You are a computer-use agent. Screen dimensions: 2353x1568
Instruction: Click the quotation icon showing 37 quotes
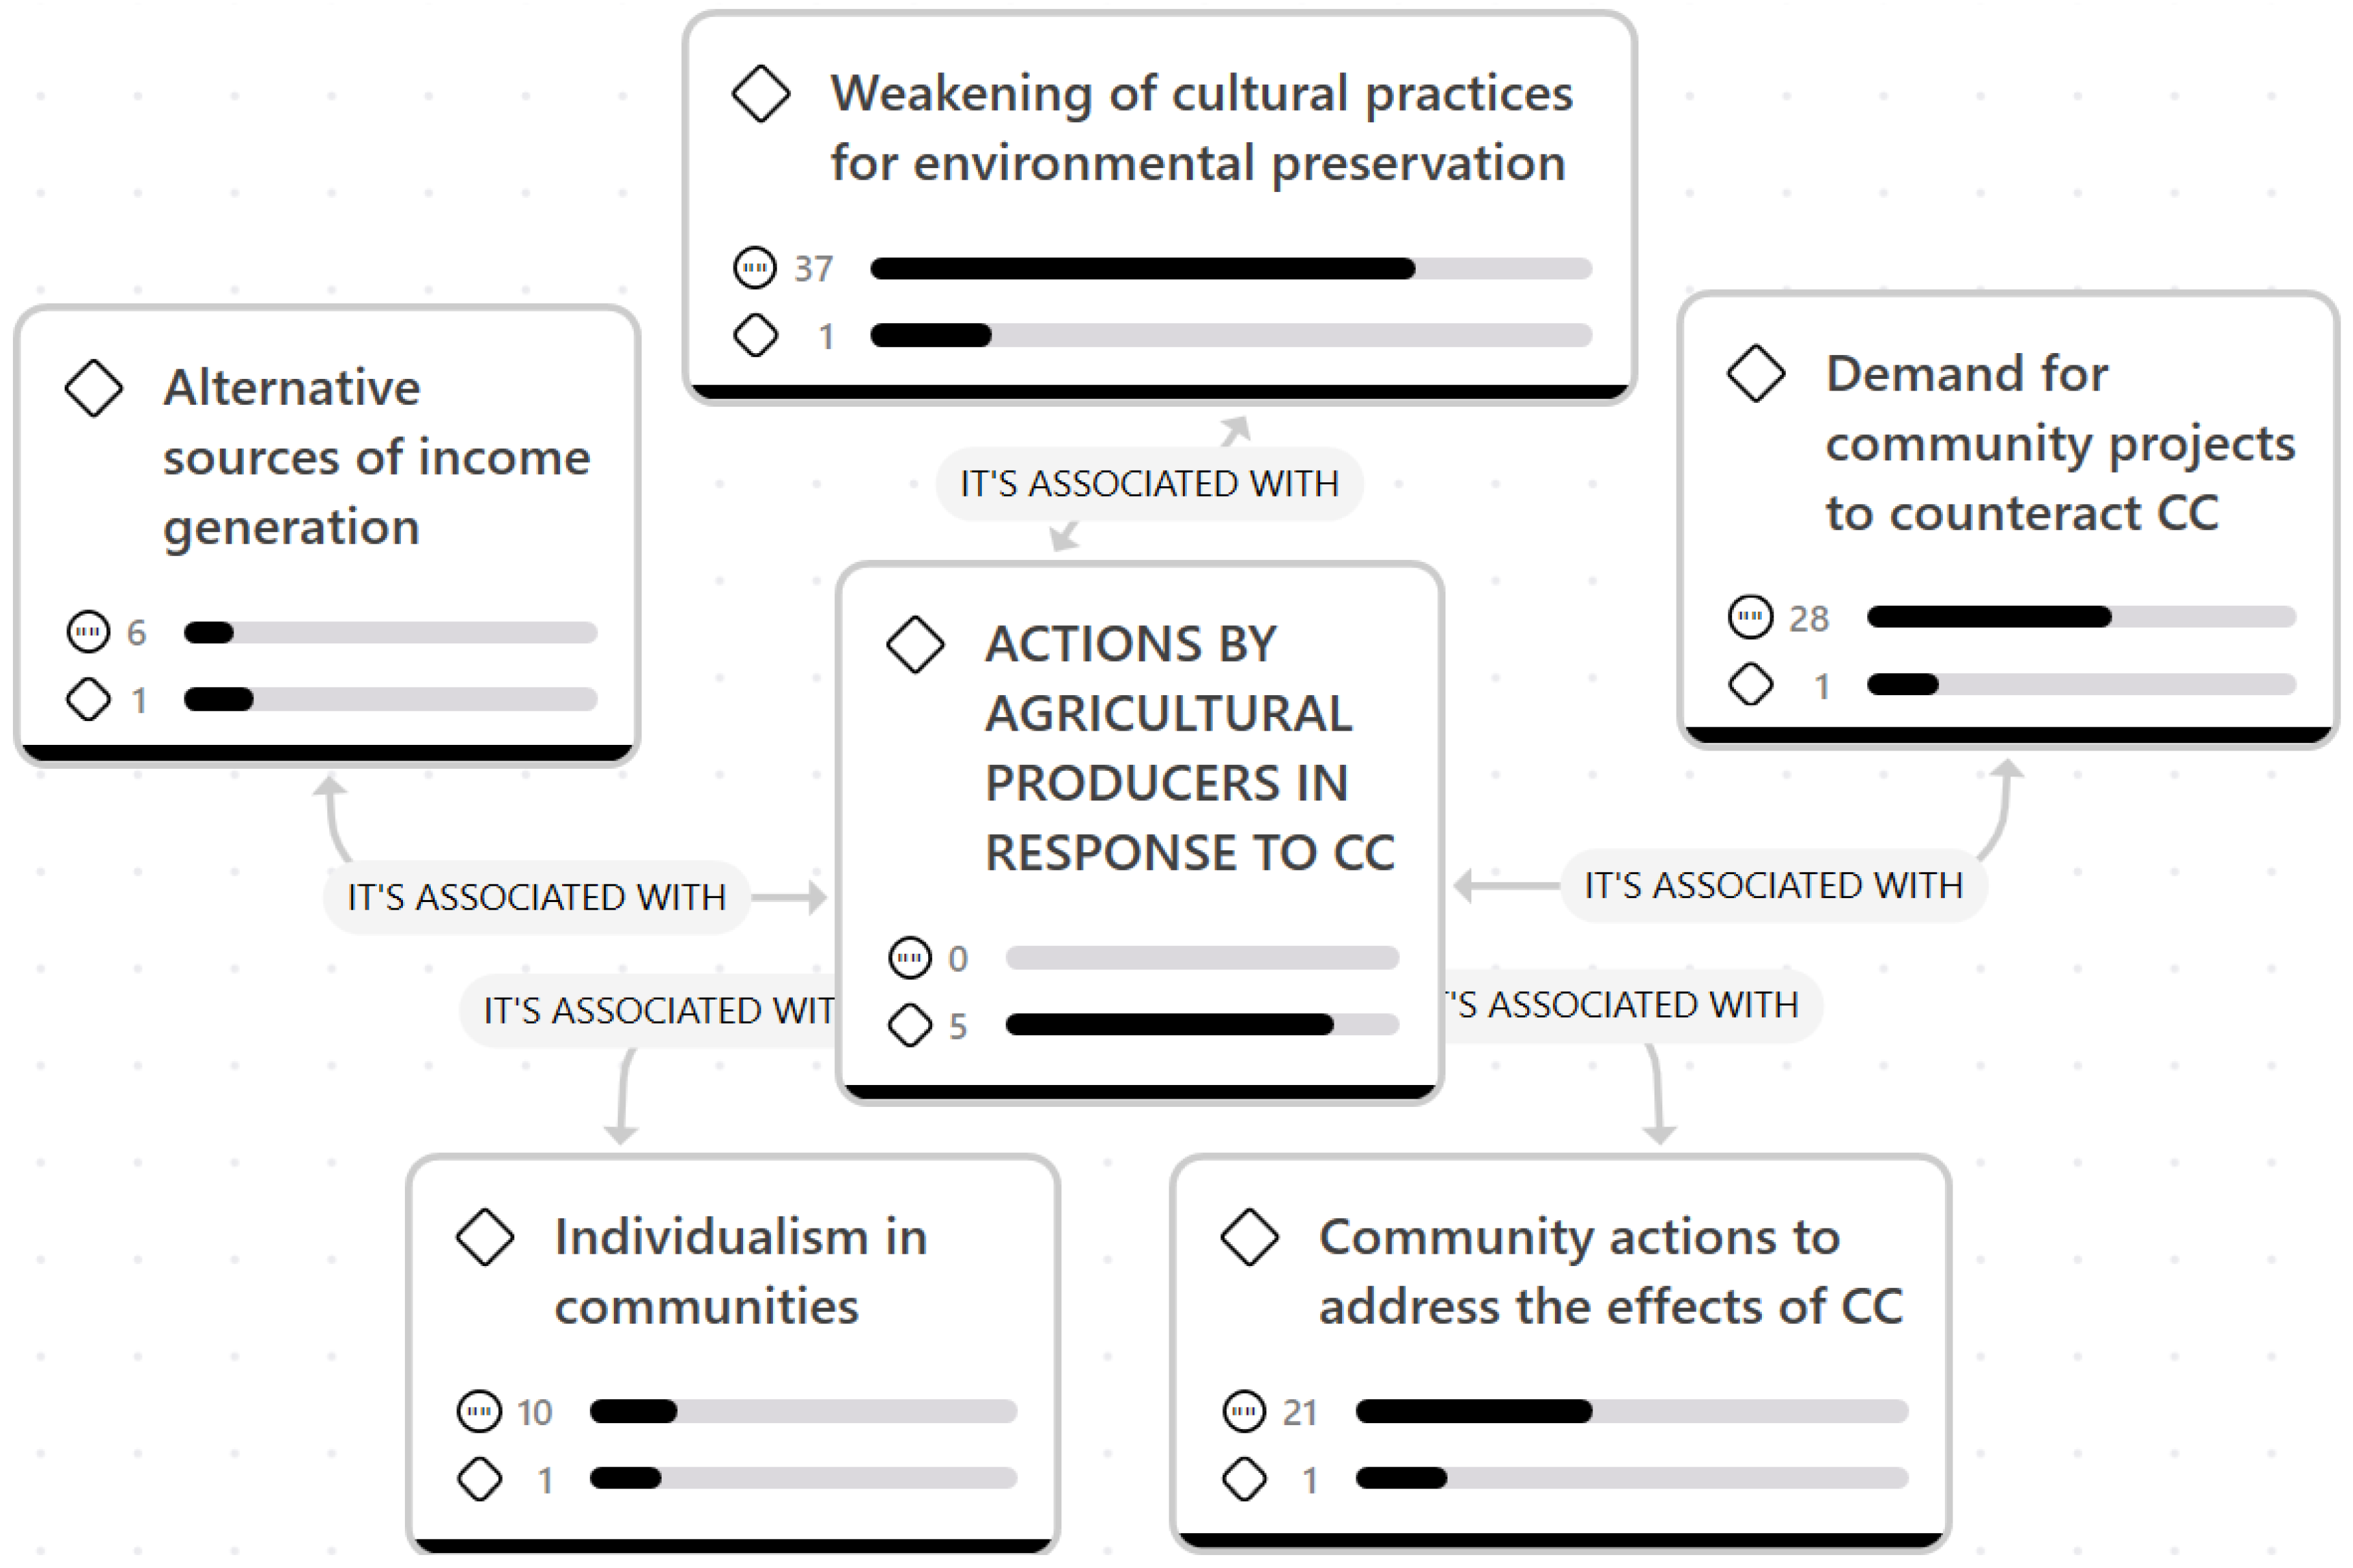[755, 268]
